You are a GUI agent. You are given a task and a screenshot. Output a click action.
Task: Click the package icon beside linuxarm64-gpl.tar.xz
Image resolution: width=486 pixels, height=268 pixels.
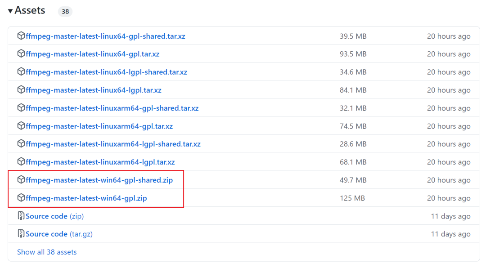click(21, 125)
